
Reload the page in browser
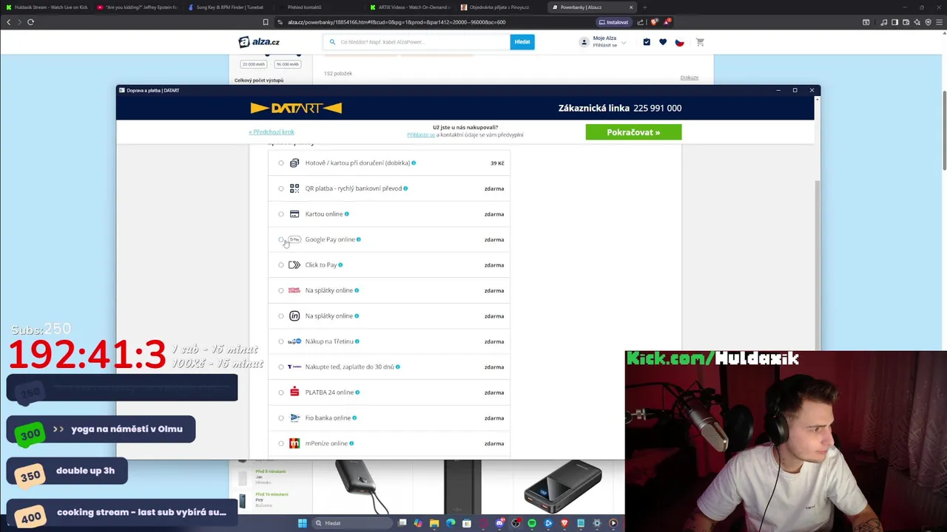click(30, 22)
